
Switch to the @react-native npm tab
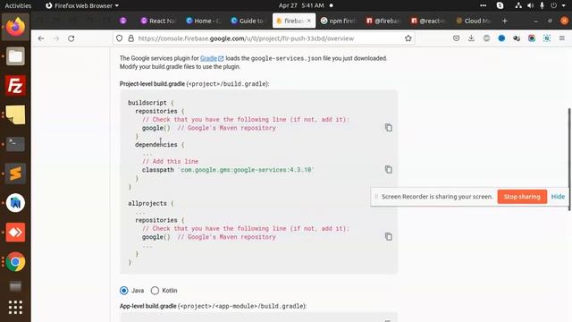(429, 21)
